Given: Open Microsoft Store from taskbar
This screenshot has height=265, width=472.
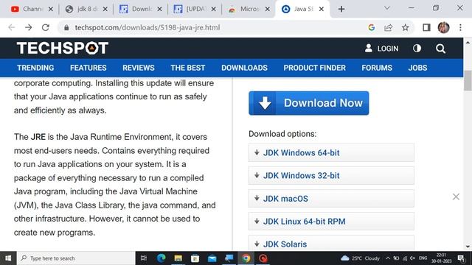Looking at the screenshot, I should tap(195, 258).
